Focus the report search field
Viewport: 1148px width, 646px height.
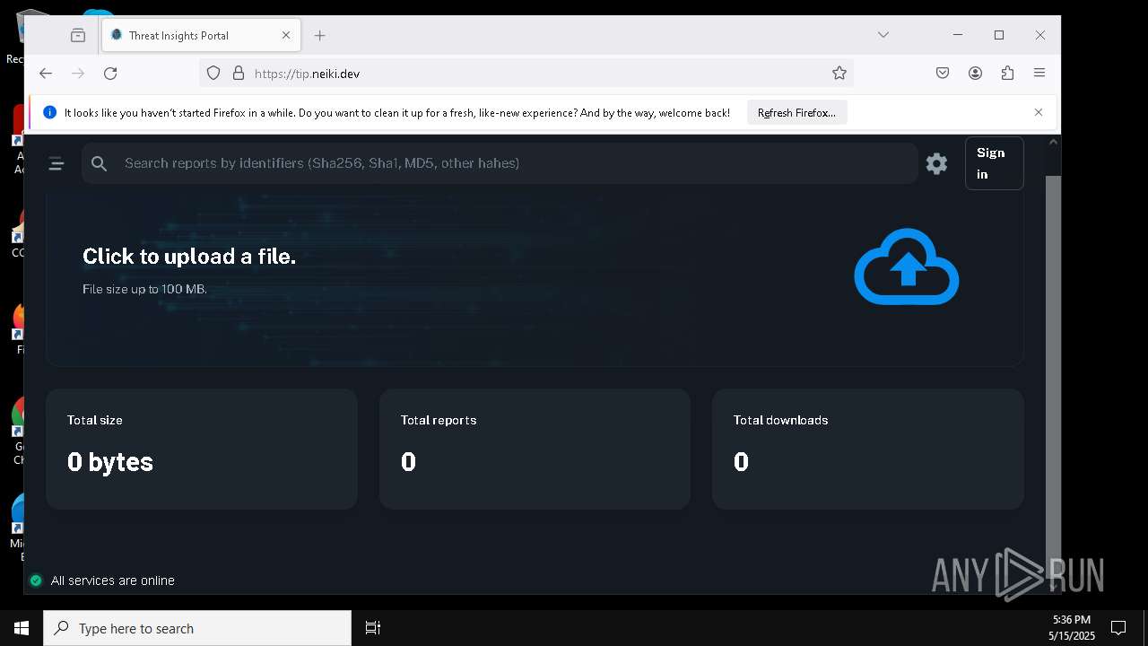[x=500, y=163]
